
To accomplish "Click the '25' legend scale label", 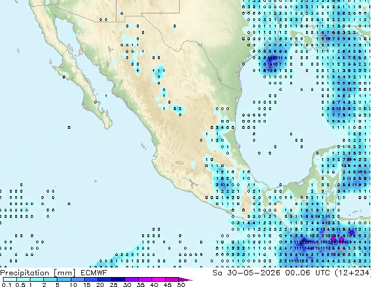I will 114,285.
